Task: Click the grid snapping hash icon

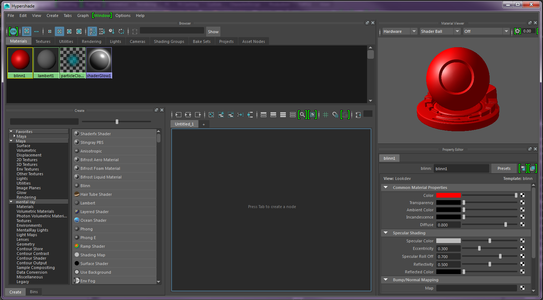Action: point(325,115)
